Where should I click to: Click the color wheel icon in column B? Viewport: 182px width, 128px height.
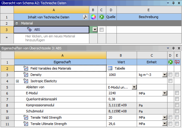(93, 17)
